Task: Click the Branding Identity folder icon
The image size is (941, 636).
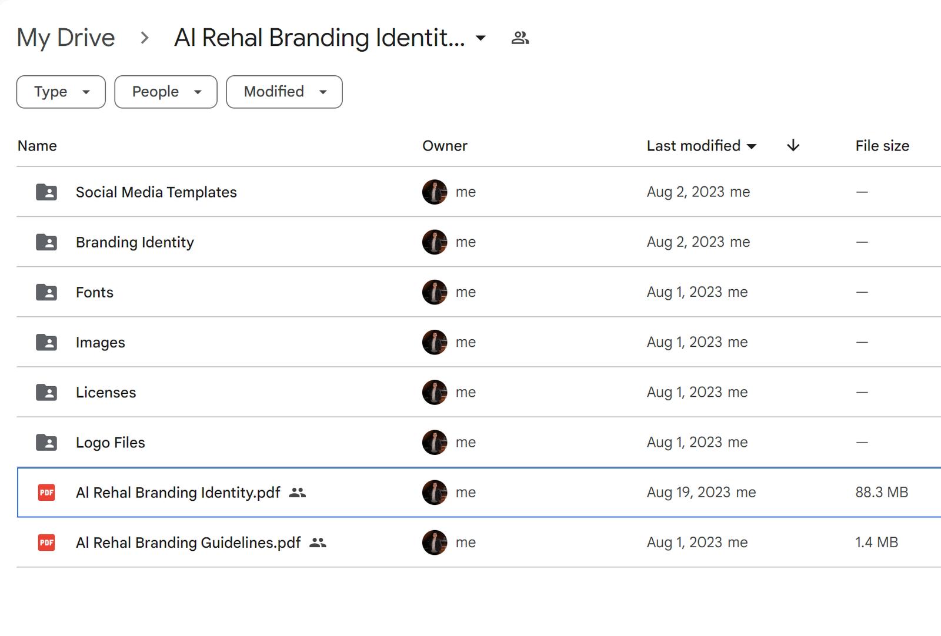Action: coord(46,242)
